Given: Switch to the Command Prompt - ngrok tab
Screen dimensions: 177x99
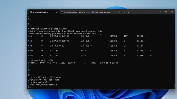Looking at the screenshot, I should (75, 12).
